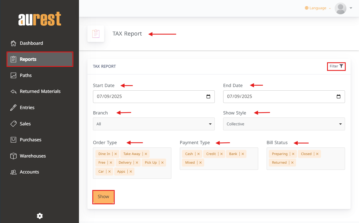Click the TAX Report clipboard icon
This screenshot has width=359, height=223.
click(x=96, y=34)
